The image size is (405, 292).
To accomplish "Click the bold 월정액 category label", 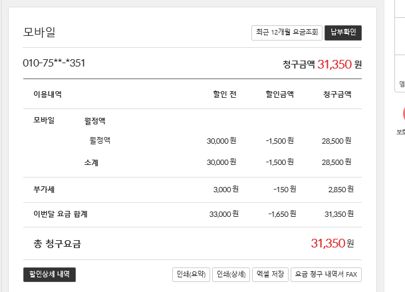I will point(95,121).
